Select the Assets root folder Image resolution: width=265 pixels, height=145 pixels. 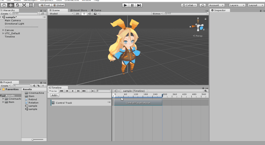[x=10, y=96]
